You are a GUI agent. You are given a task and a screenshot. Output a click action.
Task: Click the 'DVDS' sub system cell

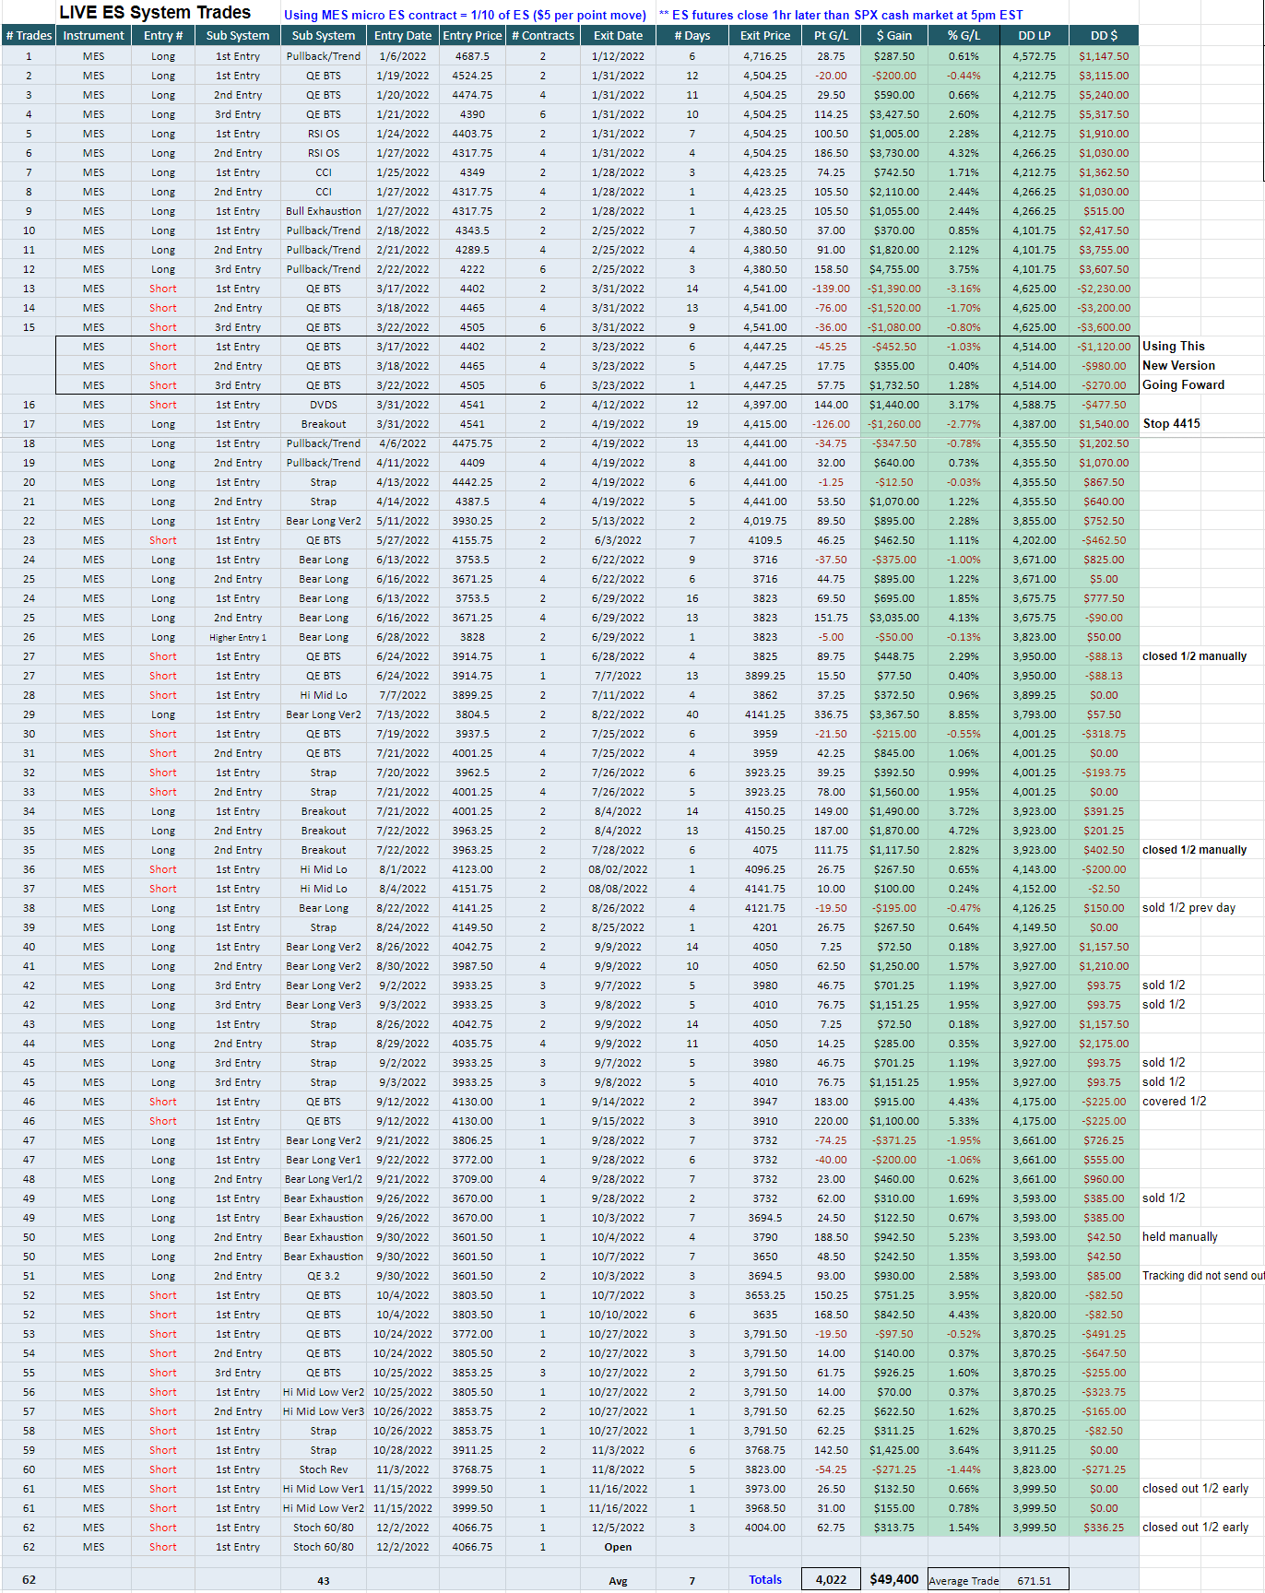click(x=324, y=405)
